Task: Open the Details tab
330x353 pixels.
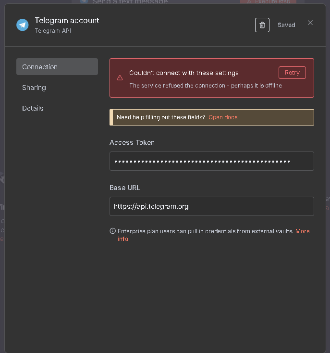Action: (33, 108)
